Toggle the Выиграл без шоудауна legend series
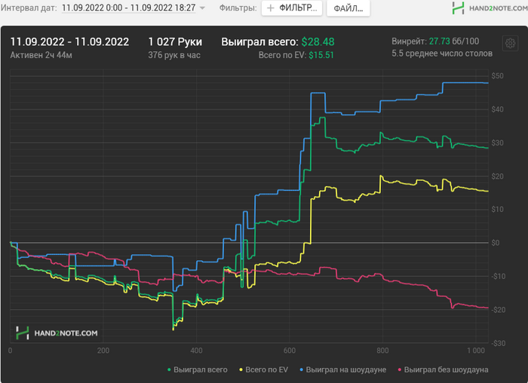 pyautogui.click(x=443, y=369)
